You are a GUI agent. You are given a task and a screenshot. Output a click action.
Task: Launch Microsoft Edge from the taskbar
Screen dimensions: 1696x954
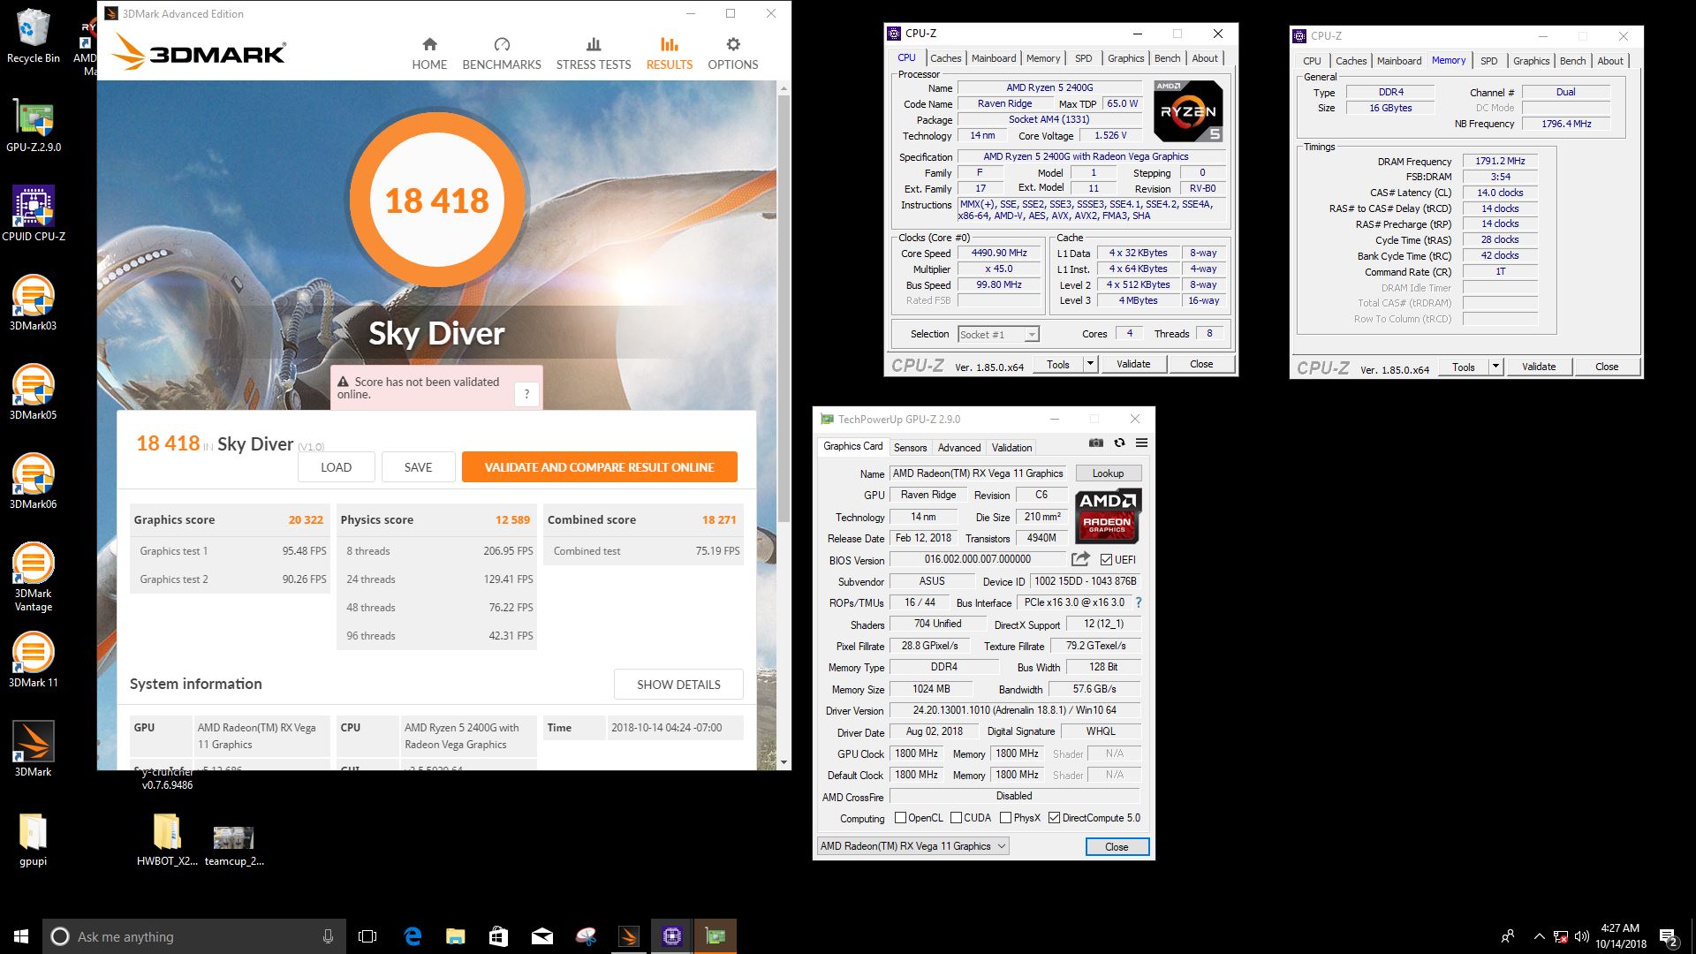[x=413, y=936]
